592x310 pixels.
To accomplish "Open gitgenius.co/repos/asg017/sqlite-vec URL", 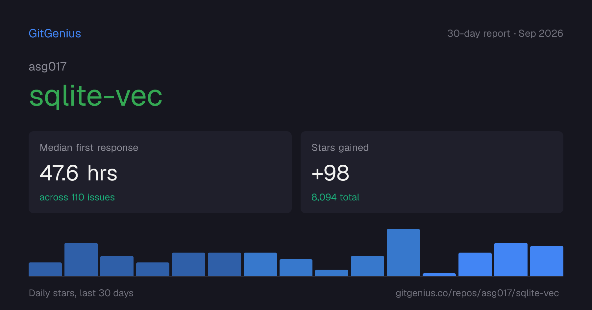I will 477,293.
